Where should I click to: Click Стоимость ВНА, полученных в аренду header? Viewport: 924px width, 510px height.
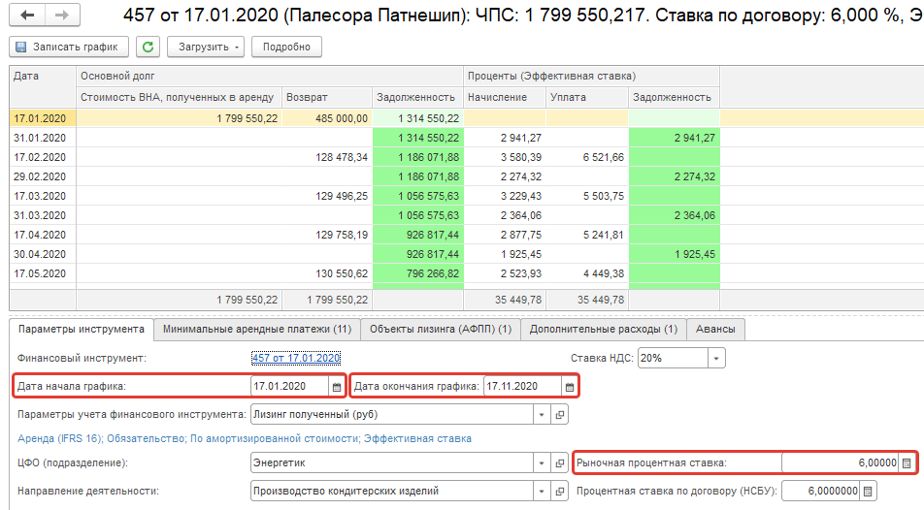[x=180, y=97]
